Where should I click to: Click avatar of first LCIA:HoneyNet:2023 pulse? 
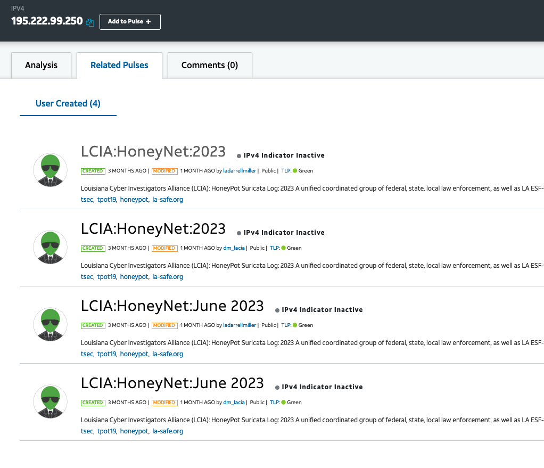pos(51,170)
